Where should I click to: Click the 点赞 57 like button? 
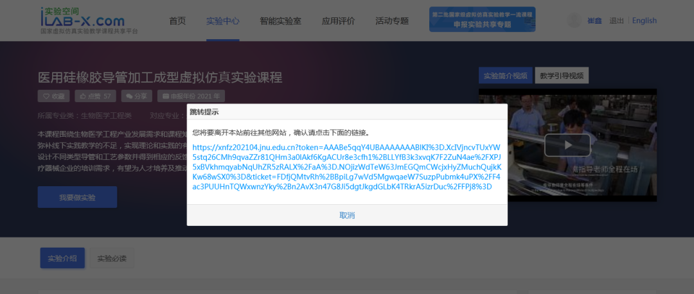pyautogui.click(x=95, y=96)
